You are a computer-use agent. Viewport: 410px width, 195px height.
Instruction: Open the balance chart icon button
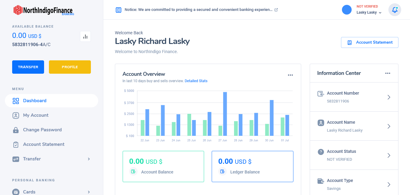click(x=85, y=36)
